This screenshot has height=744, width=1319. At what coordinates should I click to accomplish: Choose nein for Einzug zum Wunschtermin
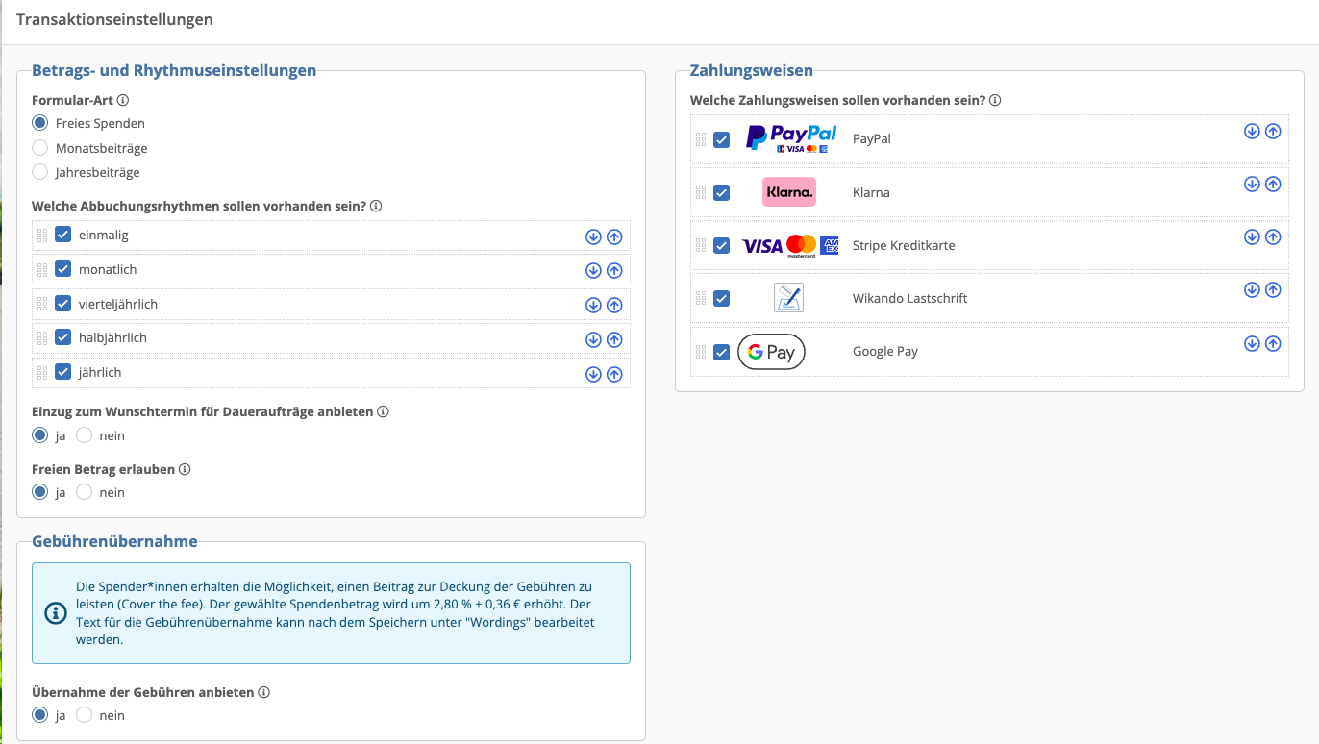click(x=84, y=434)
